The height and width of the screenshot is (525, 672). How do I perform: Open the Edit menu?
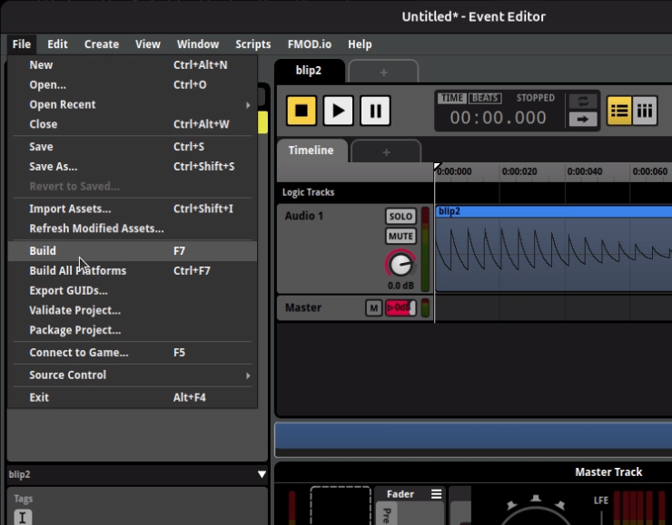[x=57, y=44]
